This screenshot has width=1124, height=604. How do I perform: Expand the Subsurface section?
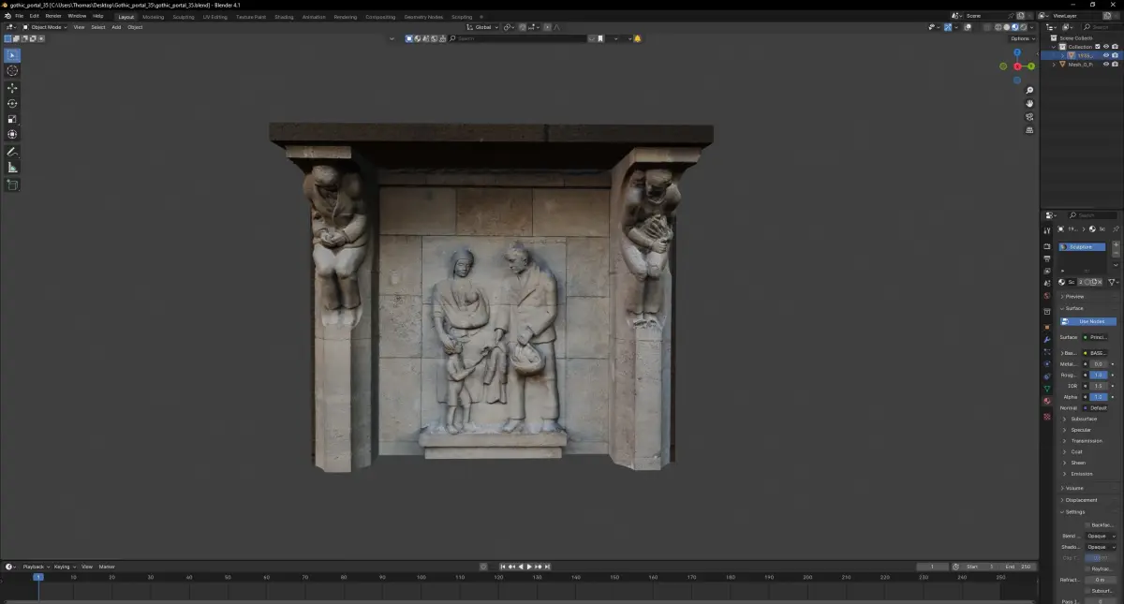coord(1083,419)
